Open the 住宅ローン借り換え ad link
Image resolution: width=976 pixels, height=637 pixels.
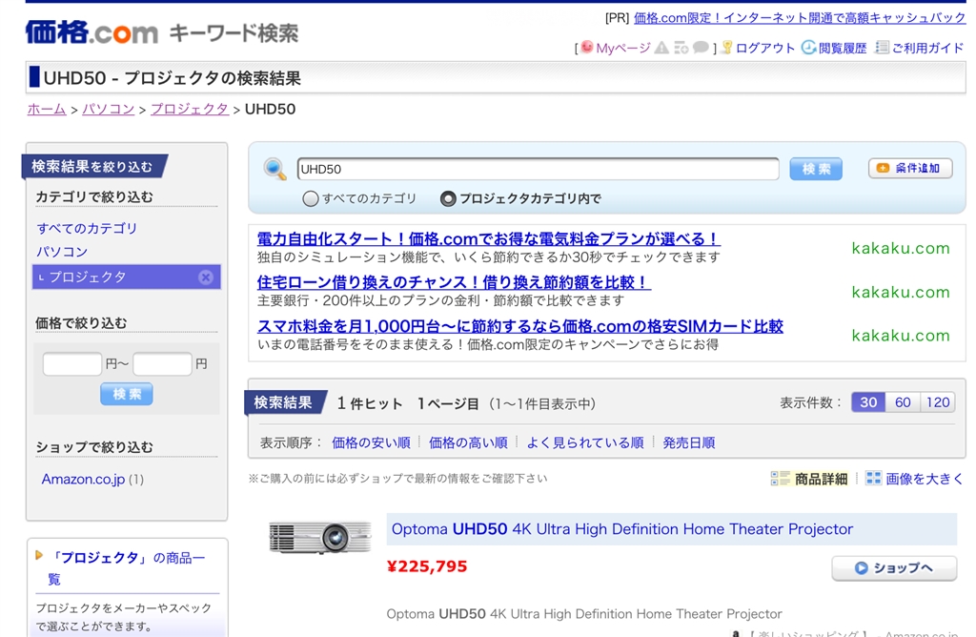pos(454,282)
